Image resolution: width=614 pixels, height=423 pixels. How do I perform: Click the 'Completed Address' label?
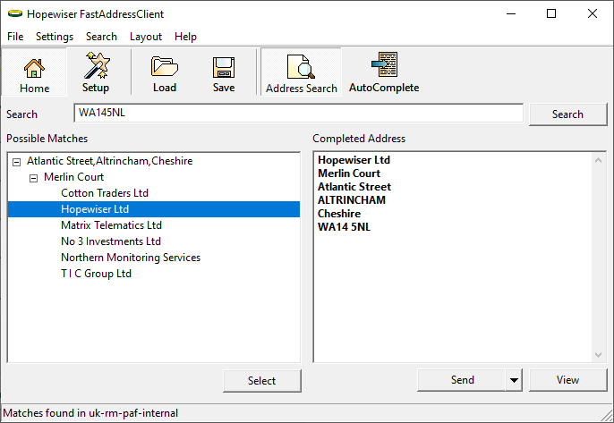(359, 139)
